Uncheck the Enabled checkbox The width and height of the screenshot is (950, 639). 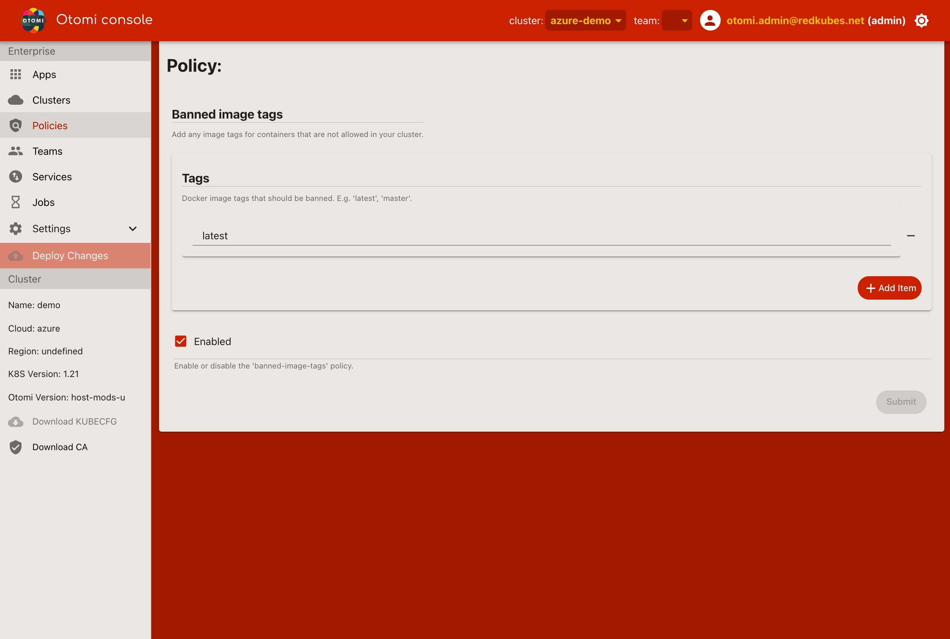(181, 341)
